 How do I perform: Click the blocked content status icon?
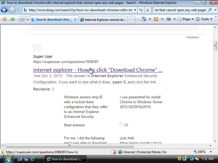click(114, 152)
